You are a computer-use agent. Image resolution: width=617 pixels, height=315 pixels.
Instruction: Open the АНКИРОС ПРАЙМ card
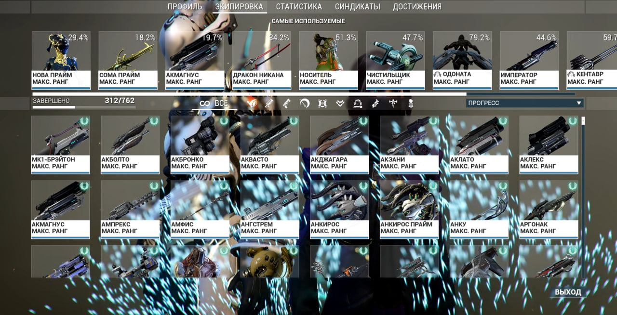[x=409, y=210]
